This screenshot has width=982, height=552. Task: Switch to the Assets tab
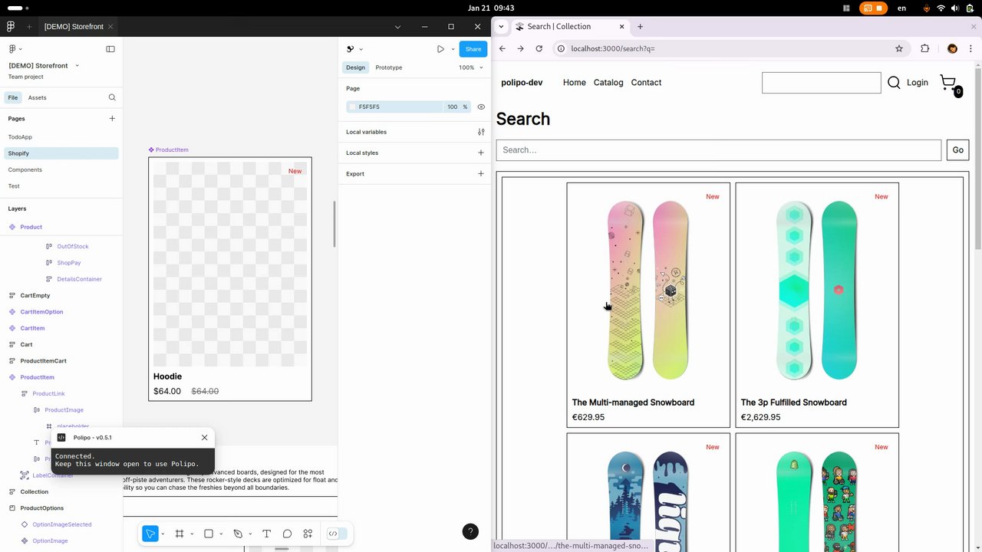(37, 97)
